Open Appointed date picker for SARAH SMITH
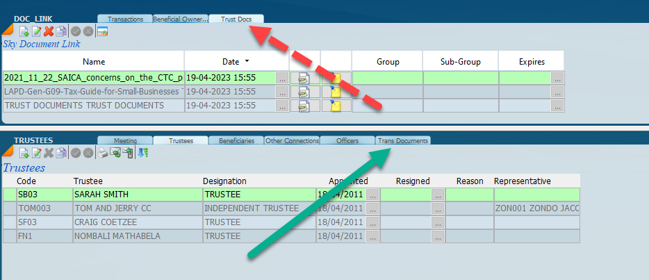This screenshot has height=280, width=649. point(372,195)
